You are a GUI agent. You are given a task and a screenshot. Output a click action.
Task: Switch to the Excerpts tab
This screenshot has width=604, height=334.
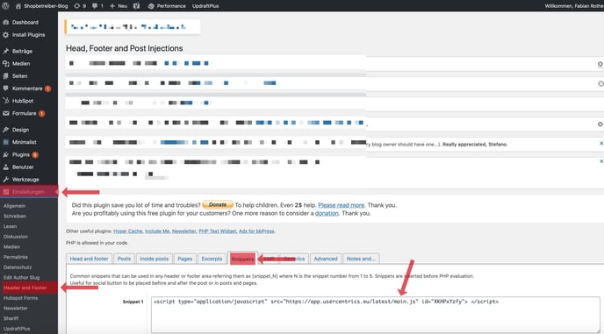[212, 259]
